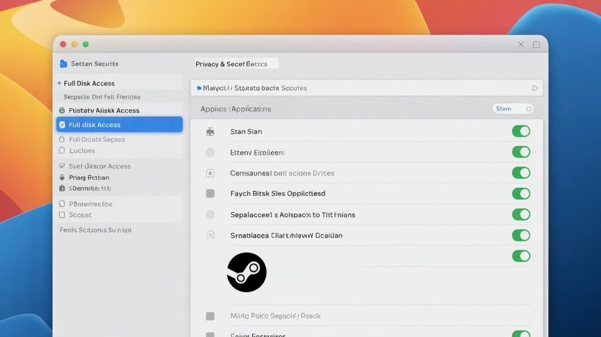Disable Sepalaccee1 s Aoispaox toggle
Screen dimensions: 601x337
click(521, 214)
